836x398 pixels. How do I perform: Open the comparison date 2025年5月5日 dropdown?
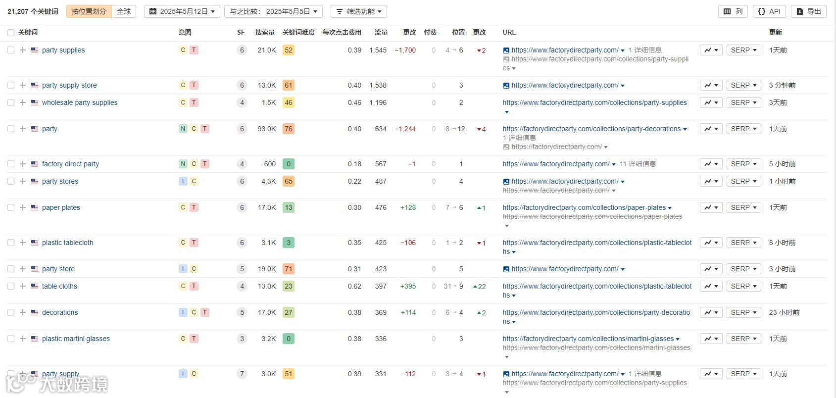click(x=273, y=11)
